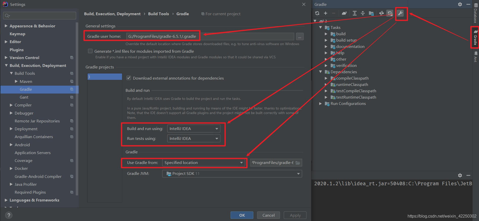Select Arquillian Containers settings page
Viewport: 479px width, 221px height.
tap(34, 137)
